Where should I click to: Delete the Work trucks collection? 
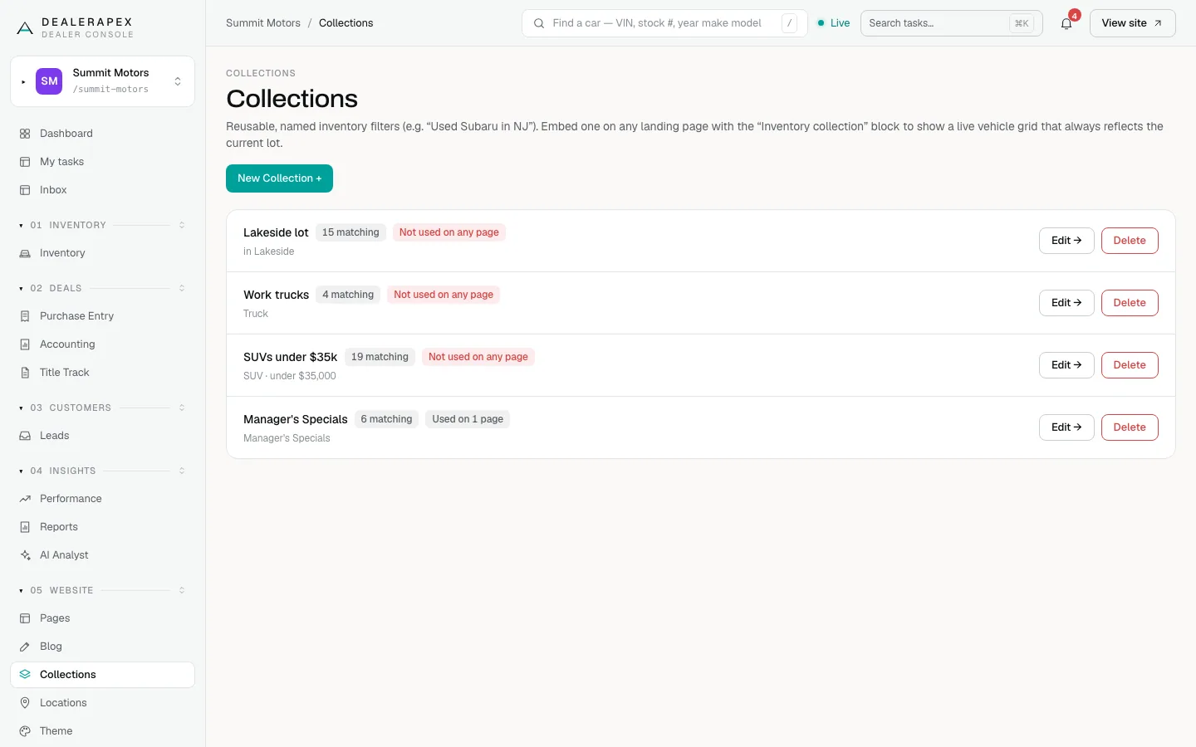(x=1130, y=303)
